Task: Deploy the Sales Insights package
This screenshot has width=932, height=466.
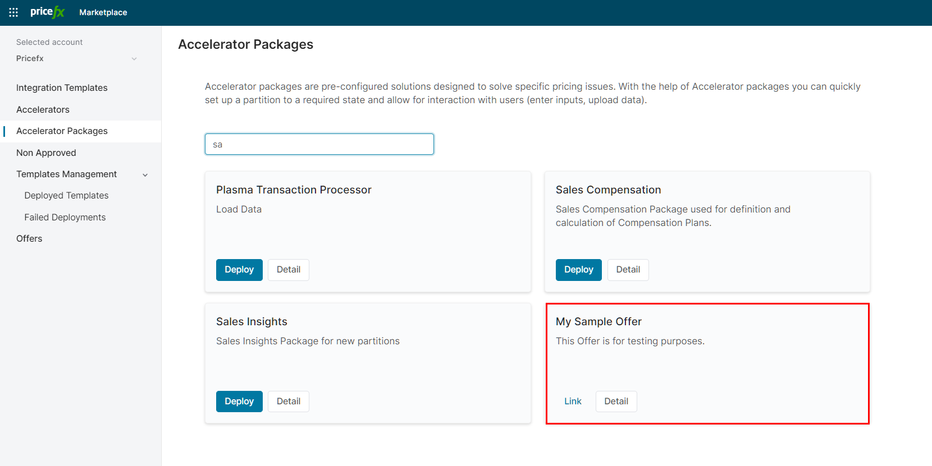Action: point(239,402)
